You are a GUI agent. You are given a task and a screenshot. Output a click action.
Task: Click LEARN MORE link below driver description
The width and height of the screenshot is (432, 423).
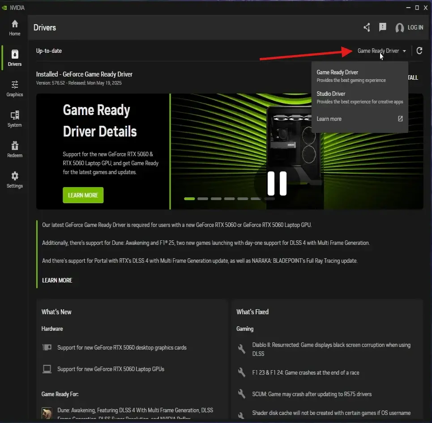57,280
